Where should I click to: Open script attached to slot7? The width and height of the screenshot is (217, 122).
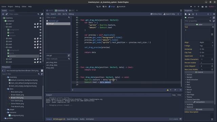point(38,59)
